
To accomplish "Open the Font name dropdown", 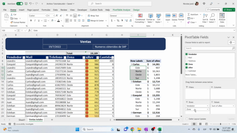I will pos(46,16).
